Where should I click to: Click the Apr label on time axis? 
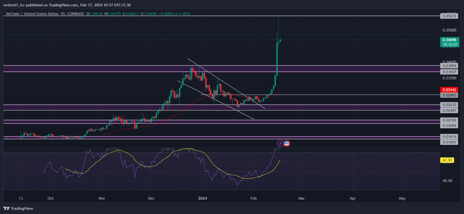coord(353,198)
